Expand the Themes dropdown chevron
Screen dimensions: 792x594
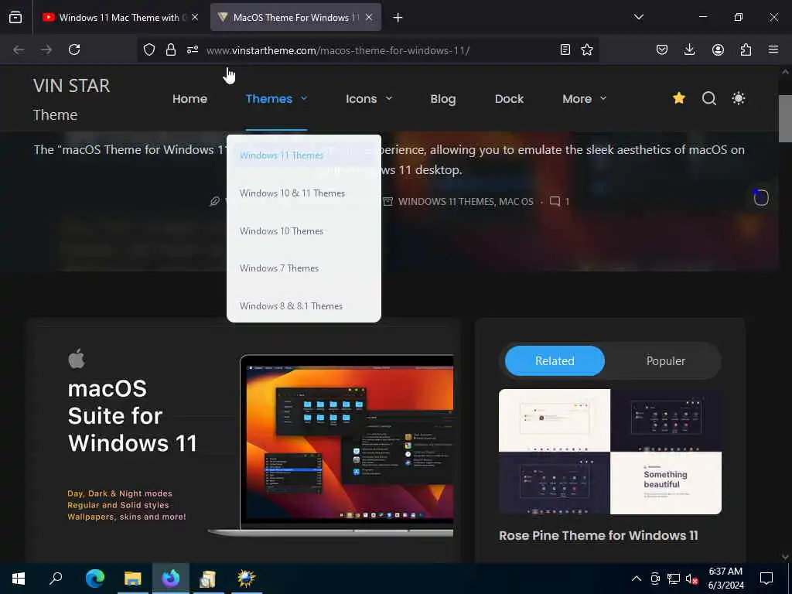[x=303, y=98]
